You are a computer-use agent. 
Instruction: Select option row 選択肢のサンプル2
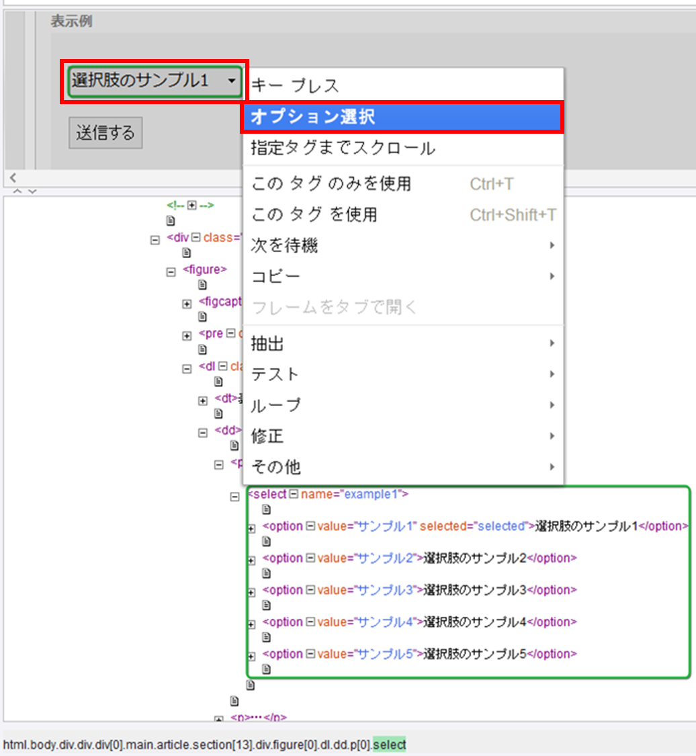pos(419,558)
